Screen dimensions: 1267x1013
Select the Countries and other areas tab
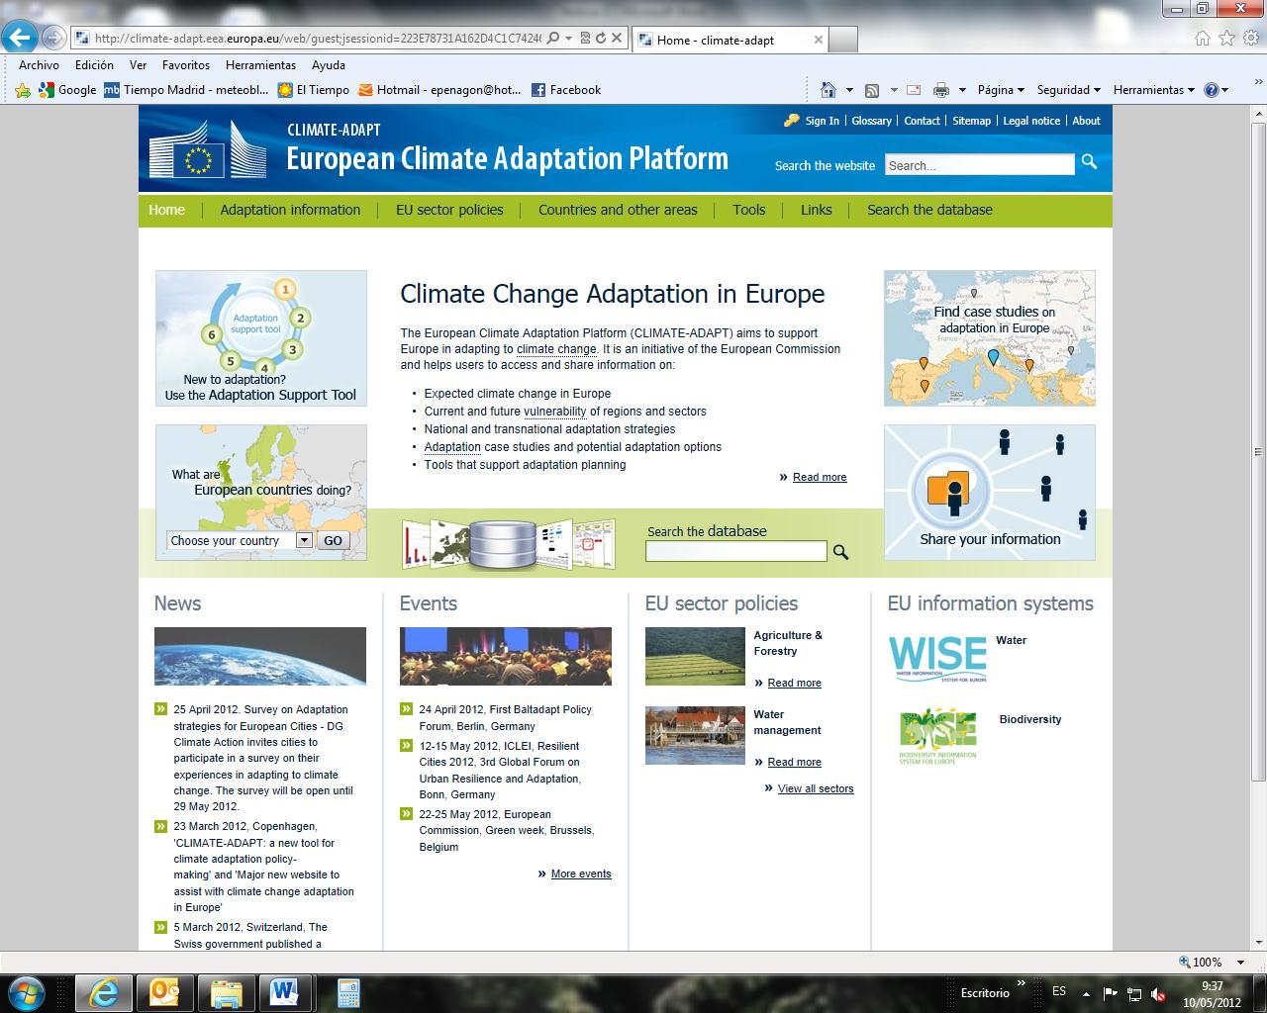[x=618, y=210]
